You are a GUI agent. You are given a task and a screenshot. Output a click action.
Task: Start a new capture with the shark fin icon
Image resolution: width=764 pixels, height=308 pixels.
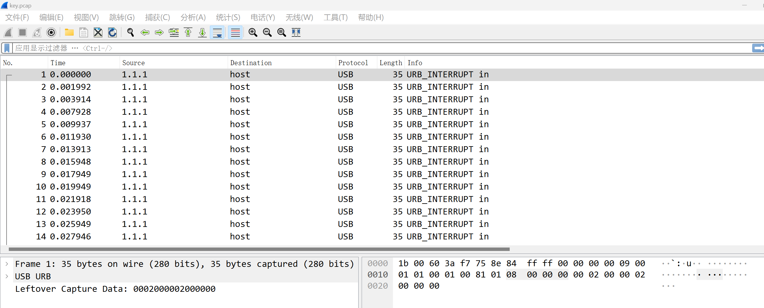click(8, 32)
